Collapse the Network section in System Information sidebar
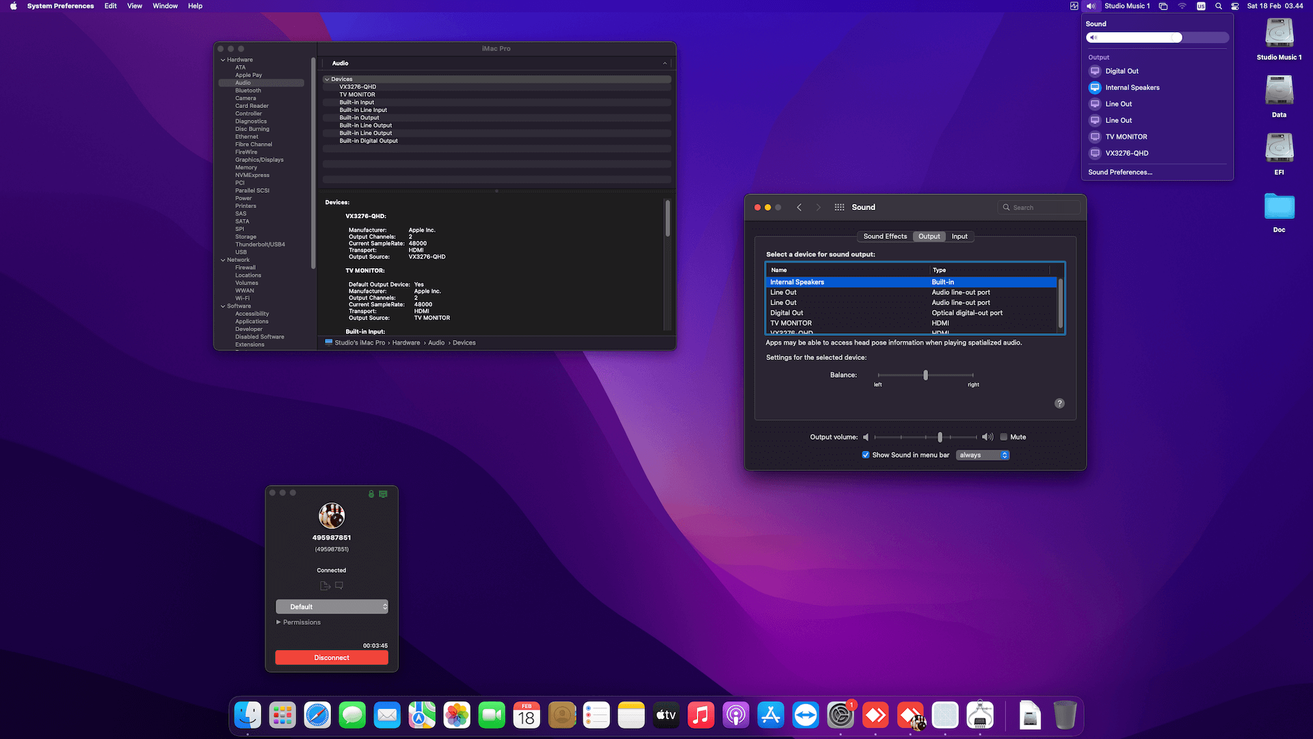This screenshot has height=739, width=1313. pyautogui.click(x=223, y=260)
